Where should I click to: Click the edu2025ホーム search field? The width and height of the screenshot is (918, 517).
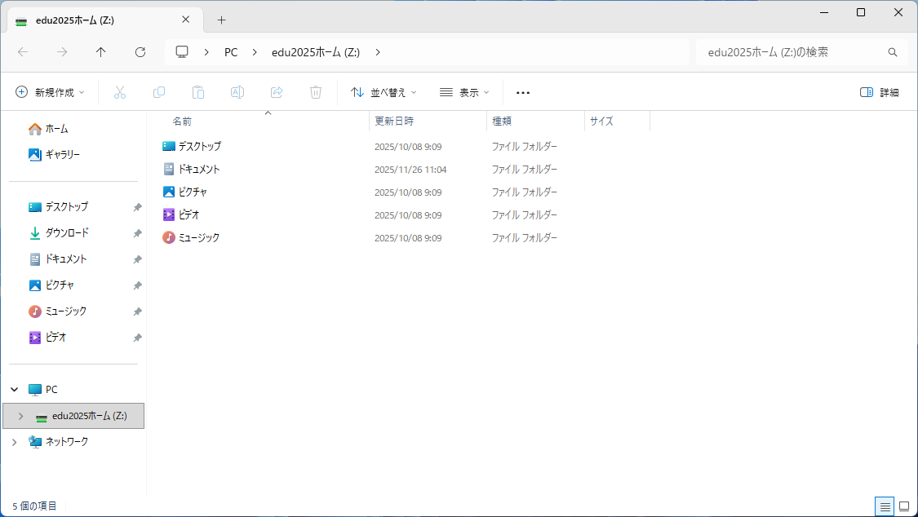click(792, 52)
